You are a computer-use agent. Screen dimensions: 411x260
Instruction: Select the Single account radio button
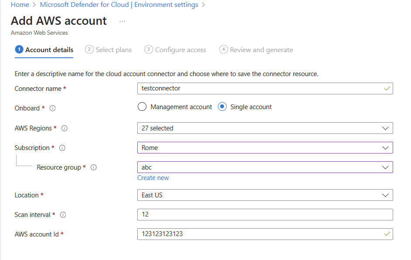(x=222, y=107)
